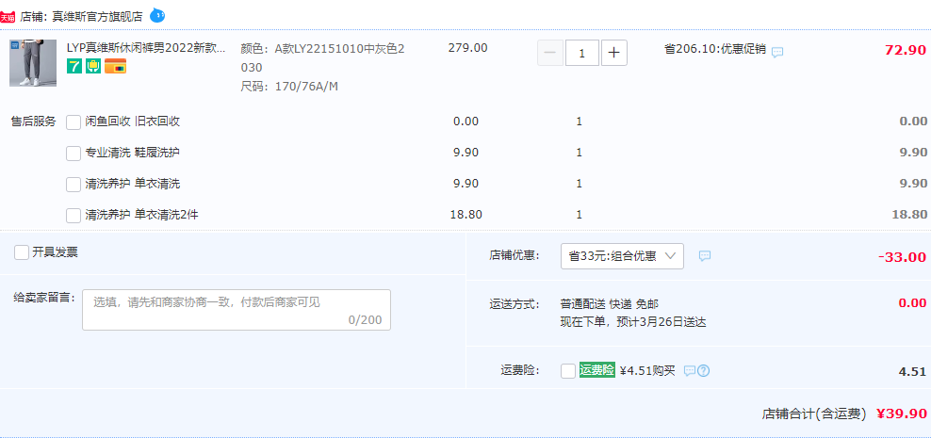Click the item subtotal 72.90
The width and height of the screenshot is (931, 438).
click(x=906, y=50)
